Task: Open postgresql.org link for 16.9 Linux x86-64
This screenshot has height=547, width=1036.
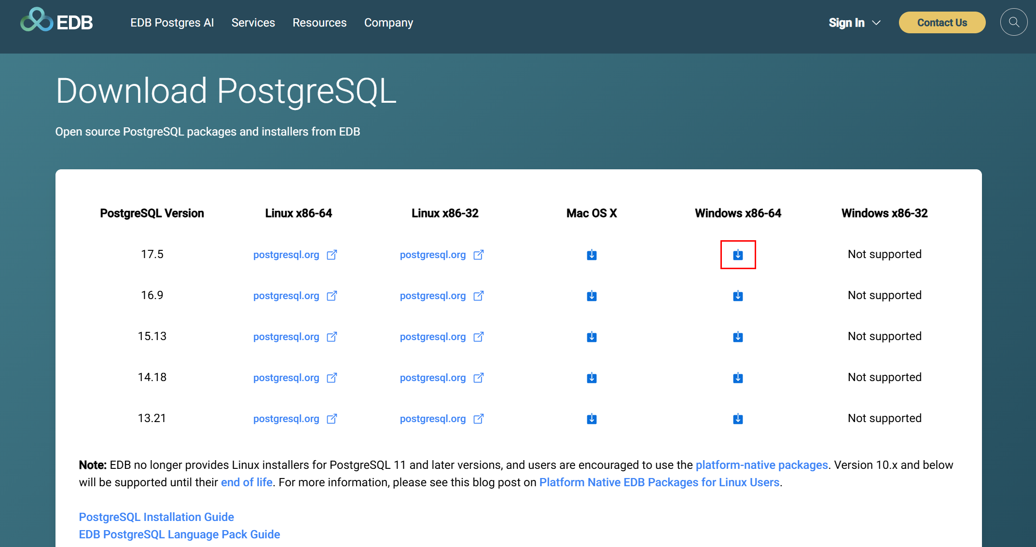Action: coord(295,296)
